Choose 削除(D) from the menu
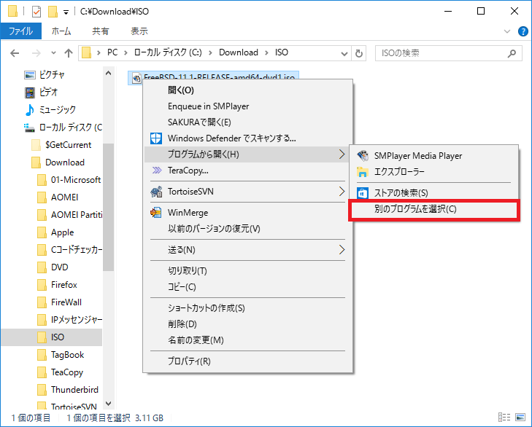Image resolution: width=532 pixels, height=427 pixels. point(247,324)
